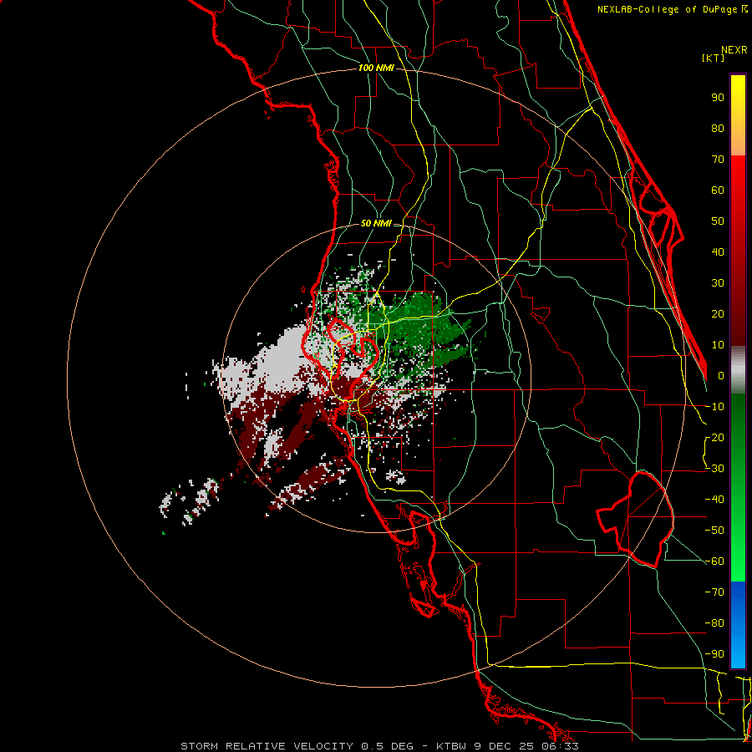752x752 pixels.
Task: Pick the gray zero-velocity segment of scale
Action: [738, 370]
